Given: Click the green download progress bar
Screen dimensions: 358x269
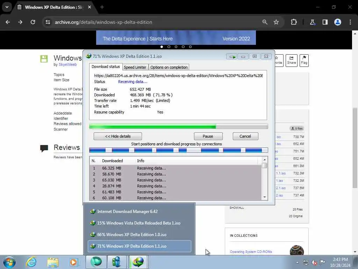Looking at the screenshot, I should click(x=178, y=126).
